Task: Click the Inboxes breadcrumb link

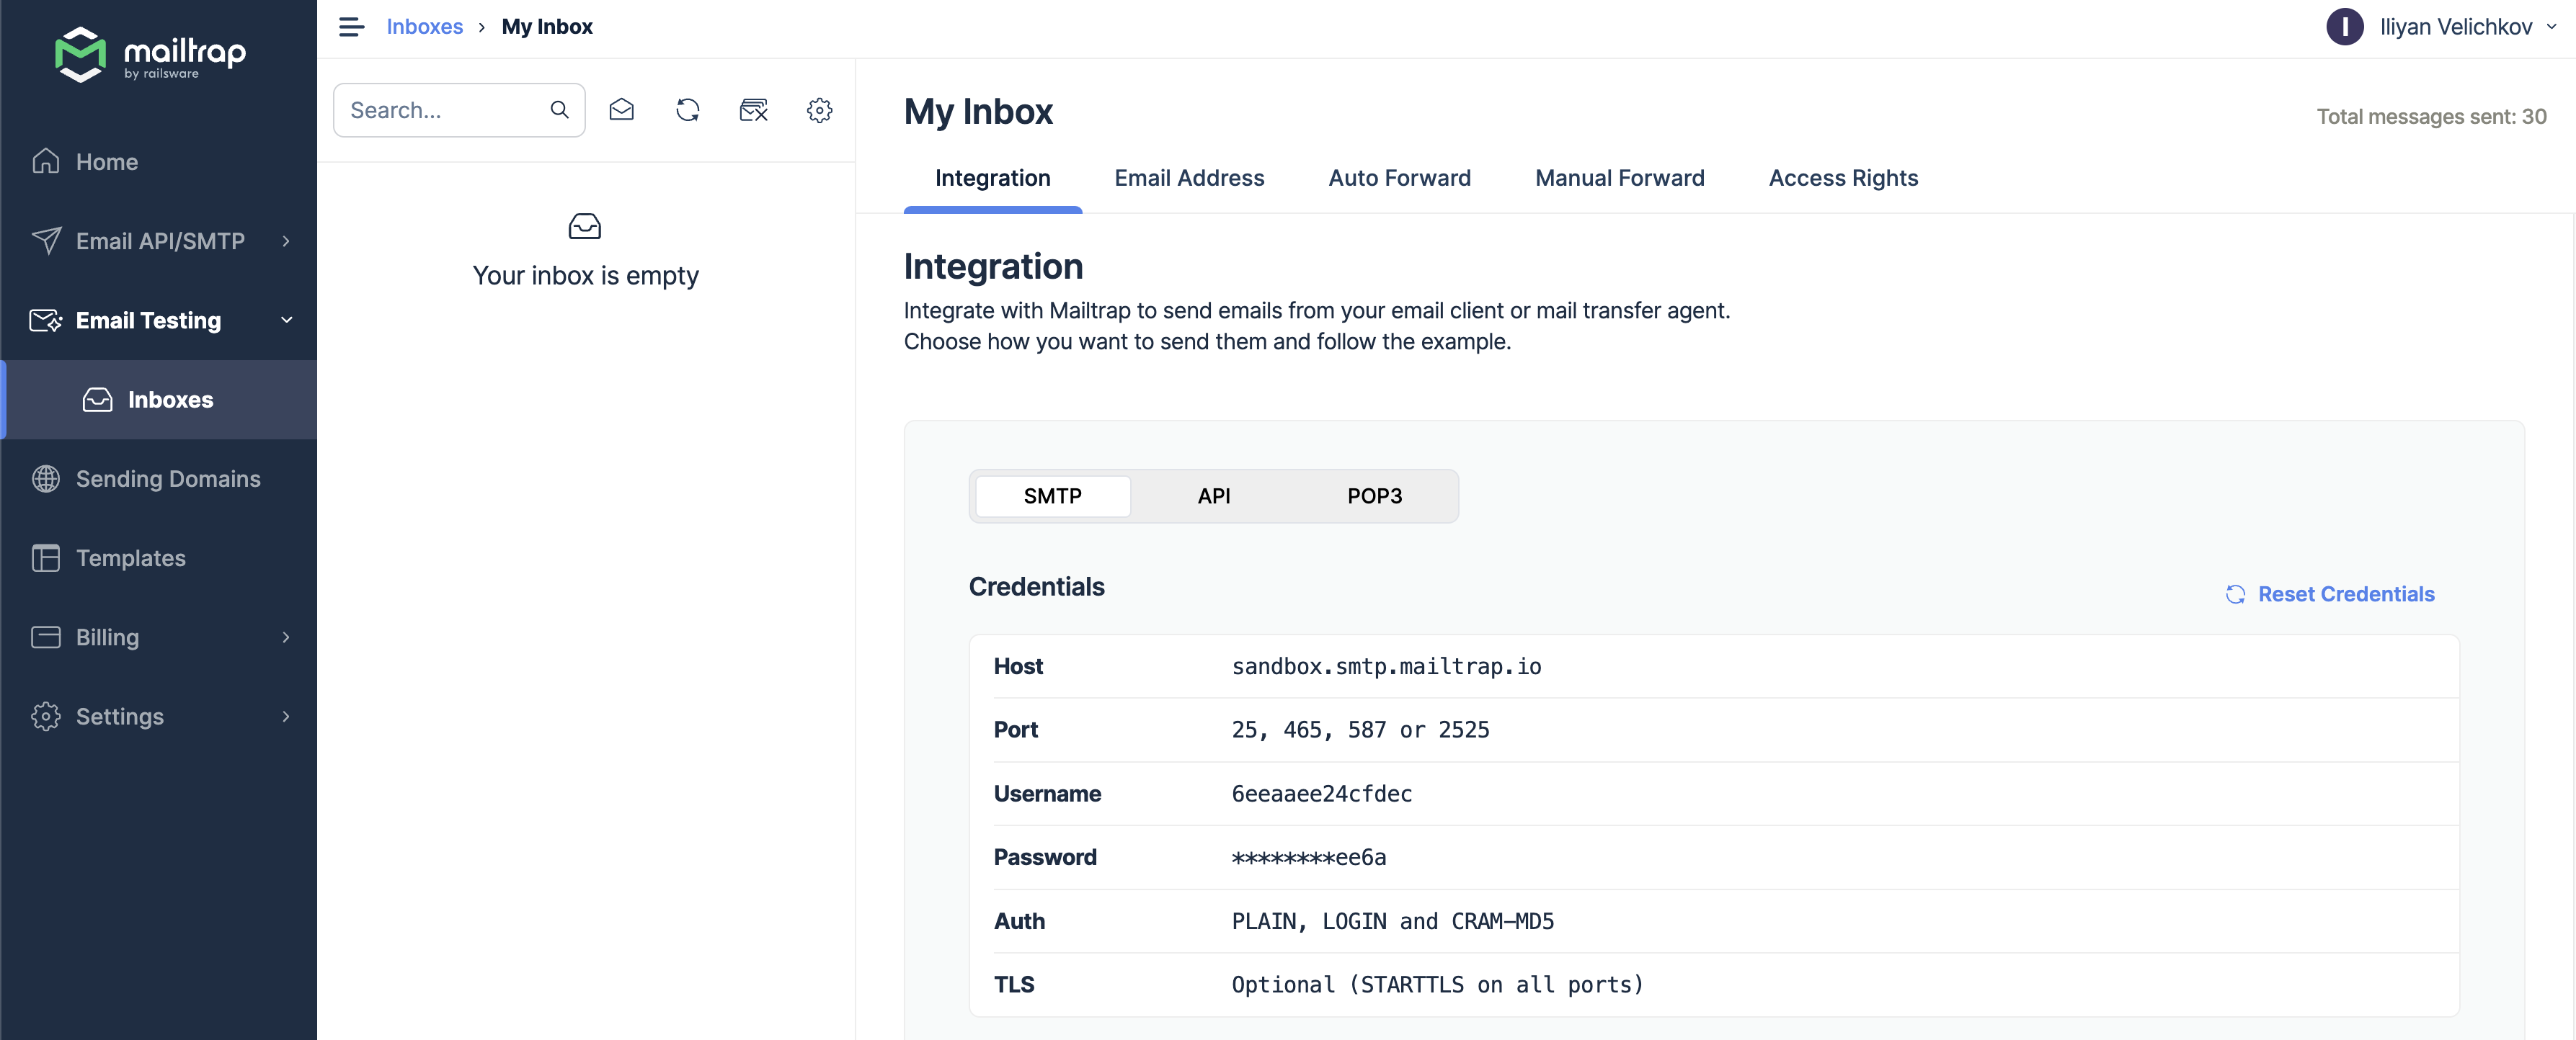Action: click(425, 27)
